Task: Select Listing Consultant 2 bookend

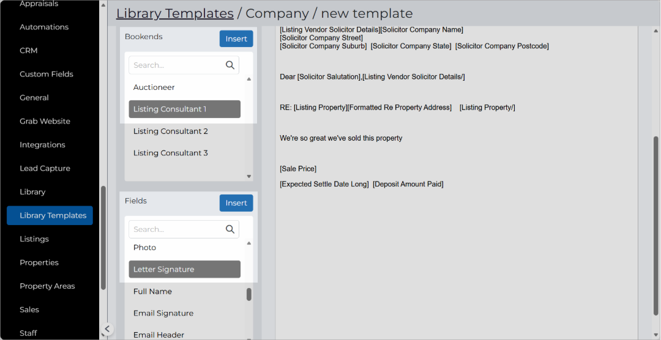Action: click(x=171, y=131)
